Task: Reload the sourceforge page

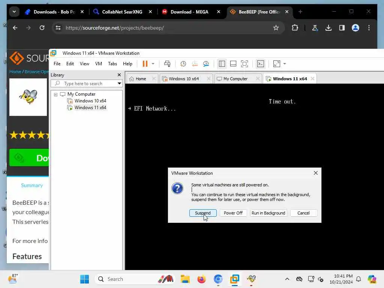Action: coord(42,28)
